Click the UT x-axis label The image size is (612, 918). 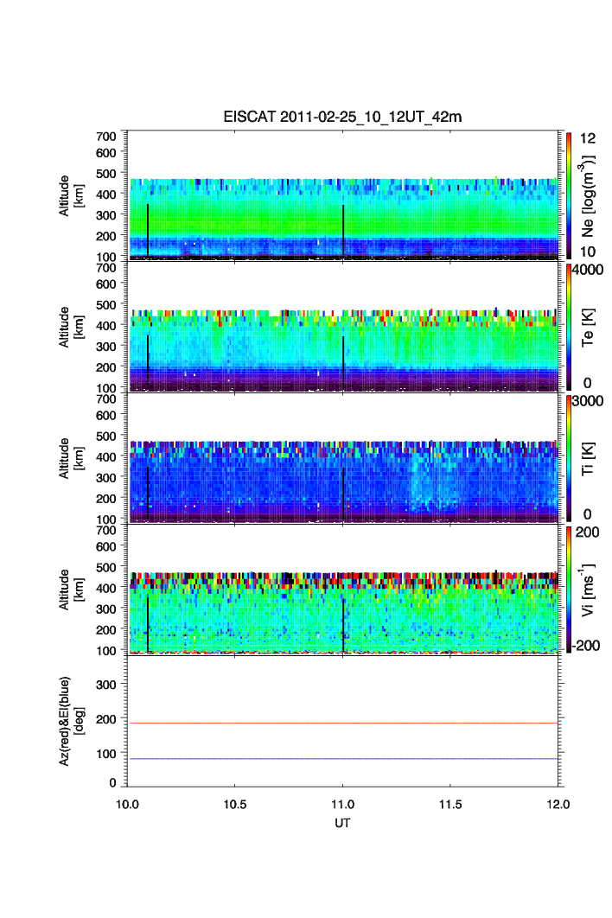coord(342,823)
